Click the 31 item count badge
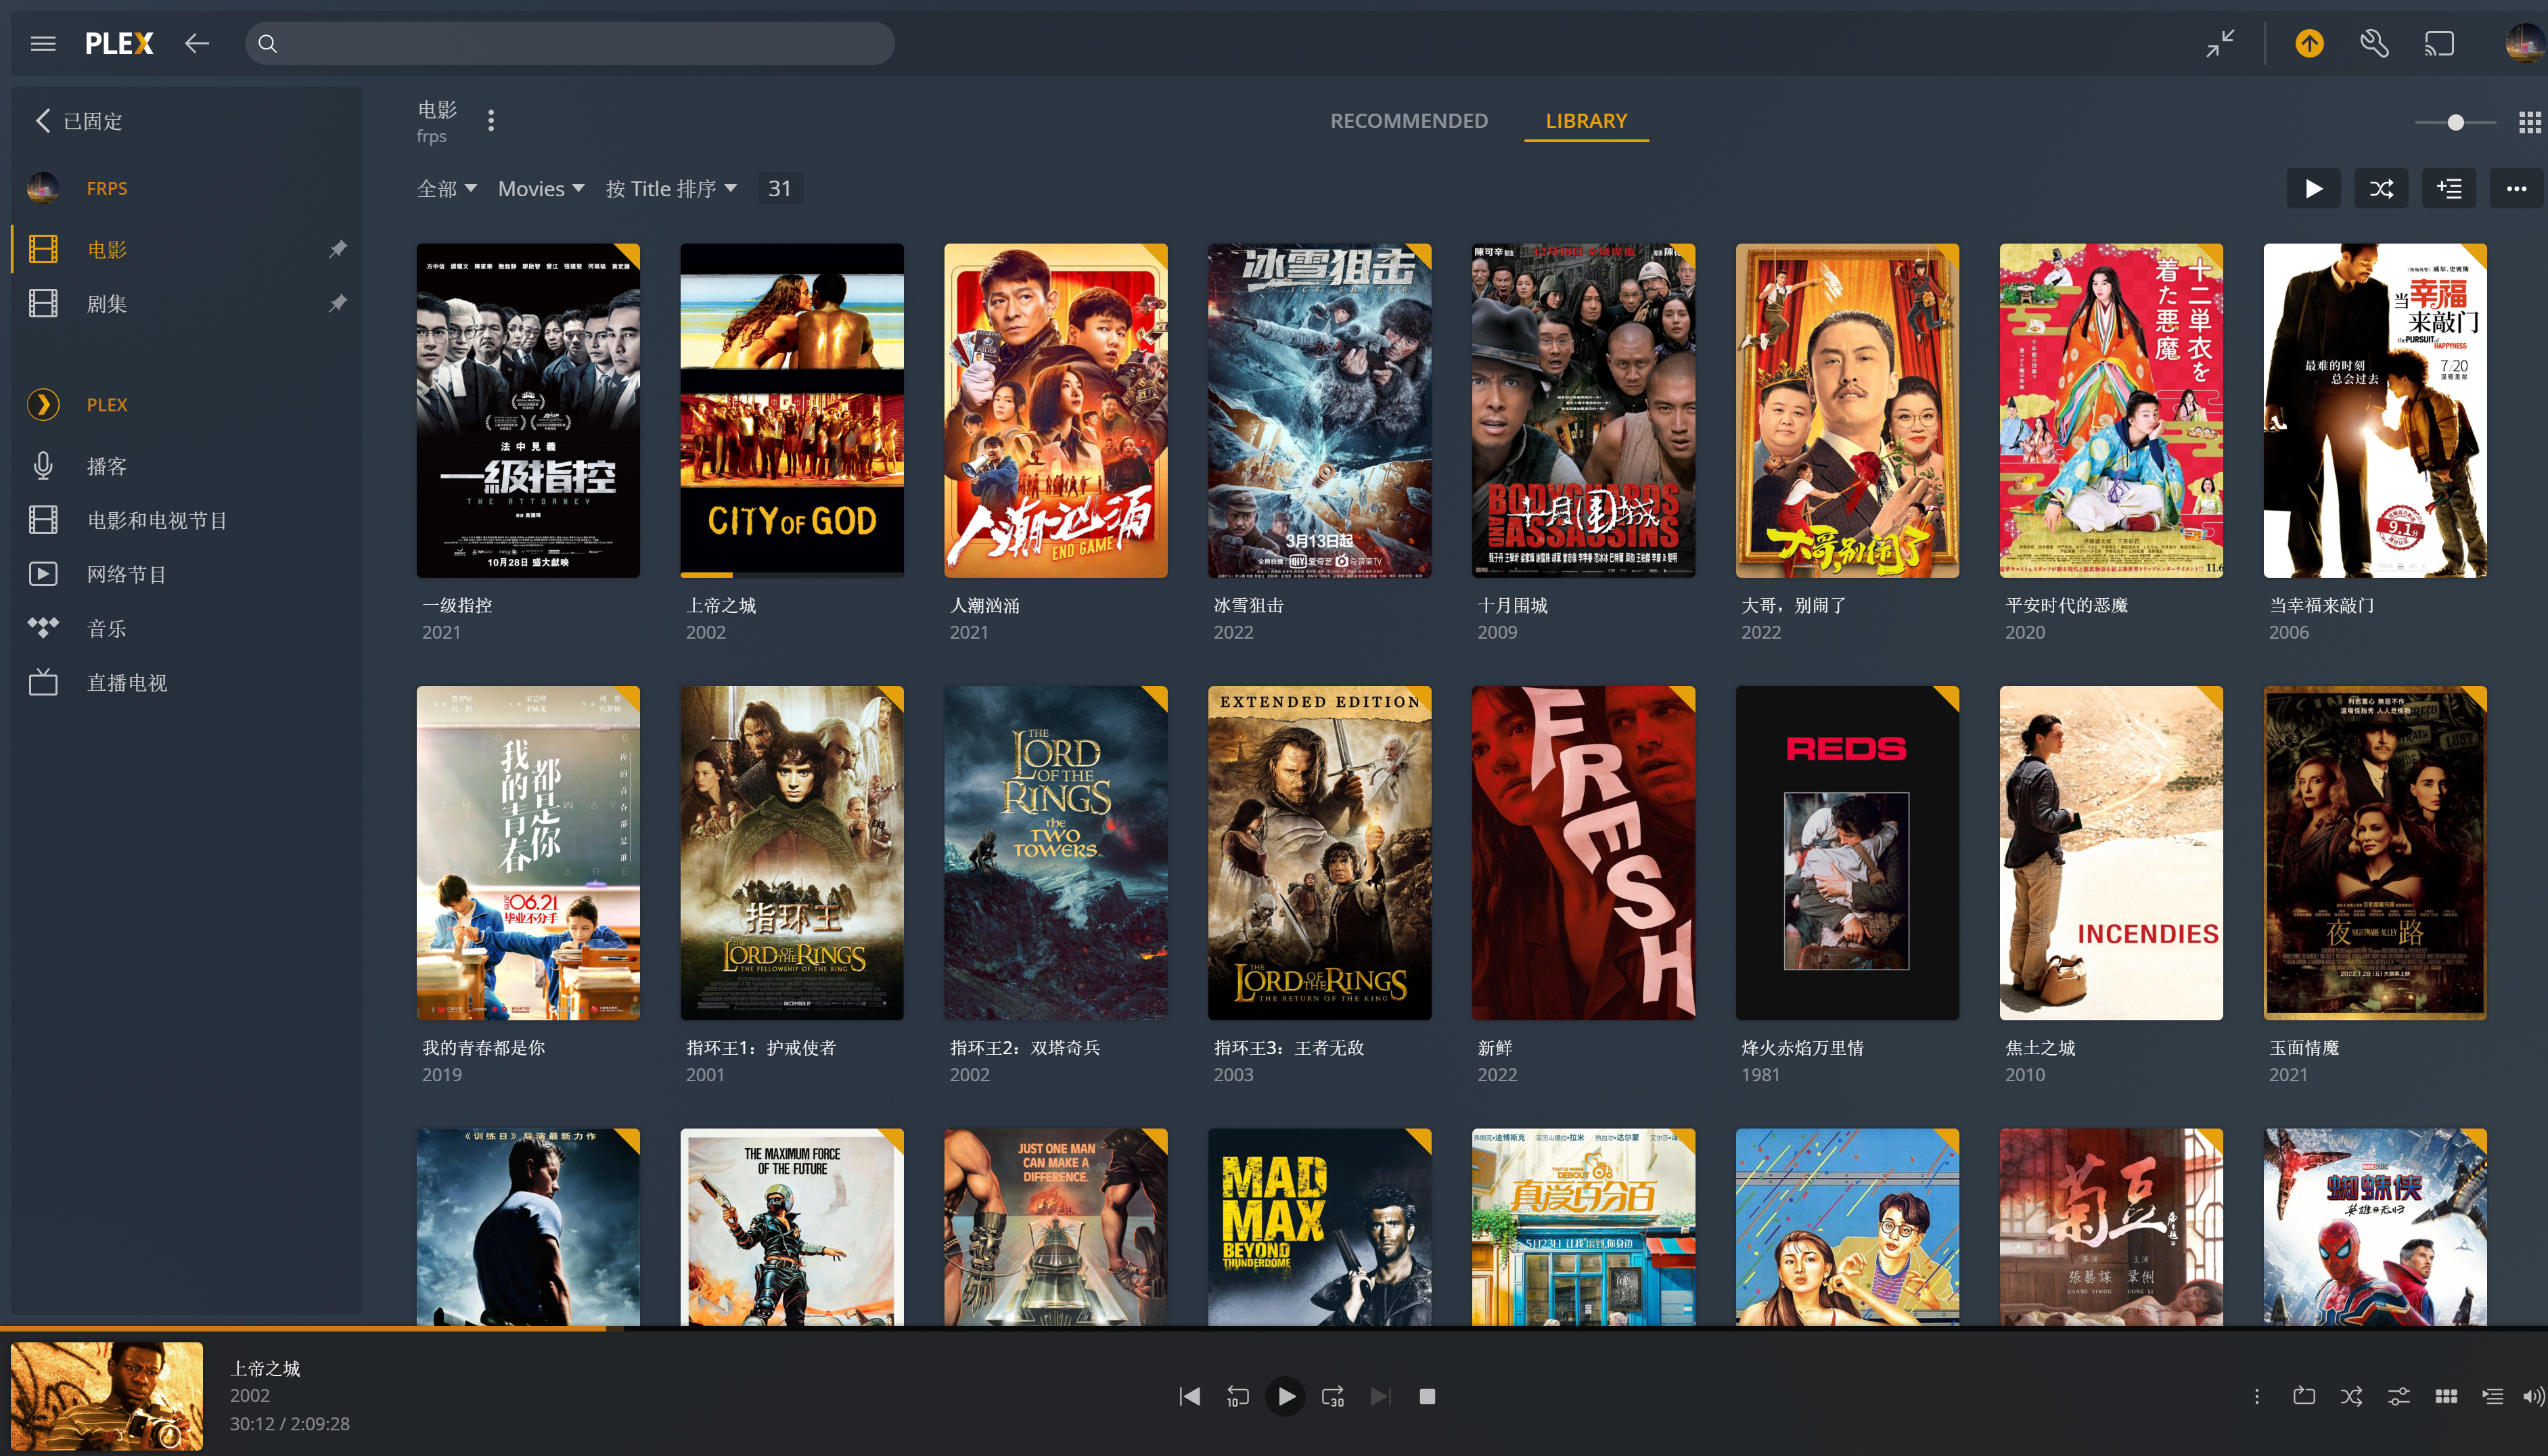 tap(779, 188)
